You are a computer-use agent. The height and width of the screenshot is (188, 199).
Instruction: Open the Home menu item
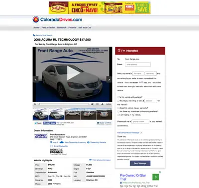36,28
